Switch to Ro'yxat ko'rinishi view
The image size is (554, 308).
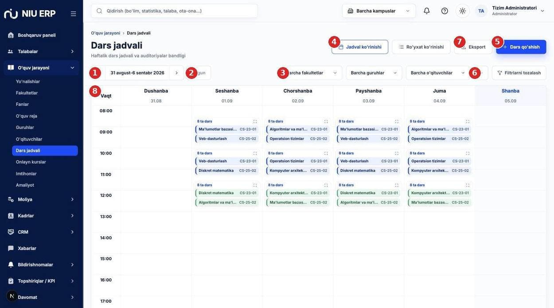(421, 47)
